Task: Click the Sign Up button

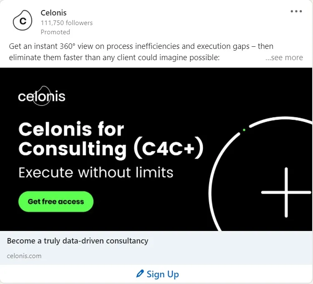Action: [157, 274]
